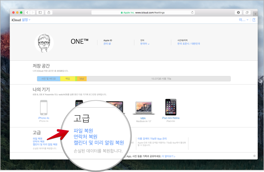The height and width of the screenshot is (172, 264).
Task: Click the iPhone 4s device label
Action: click(x=44, y=118)
